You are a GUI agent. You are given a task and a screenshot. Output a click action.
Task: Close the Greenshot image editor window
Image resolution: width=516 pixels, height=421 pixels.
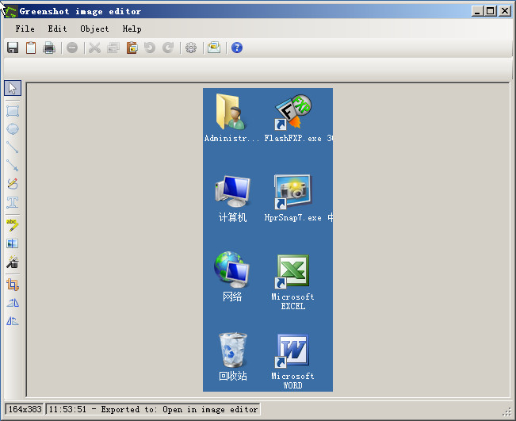pos(504,11)
